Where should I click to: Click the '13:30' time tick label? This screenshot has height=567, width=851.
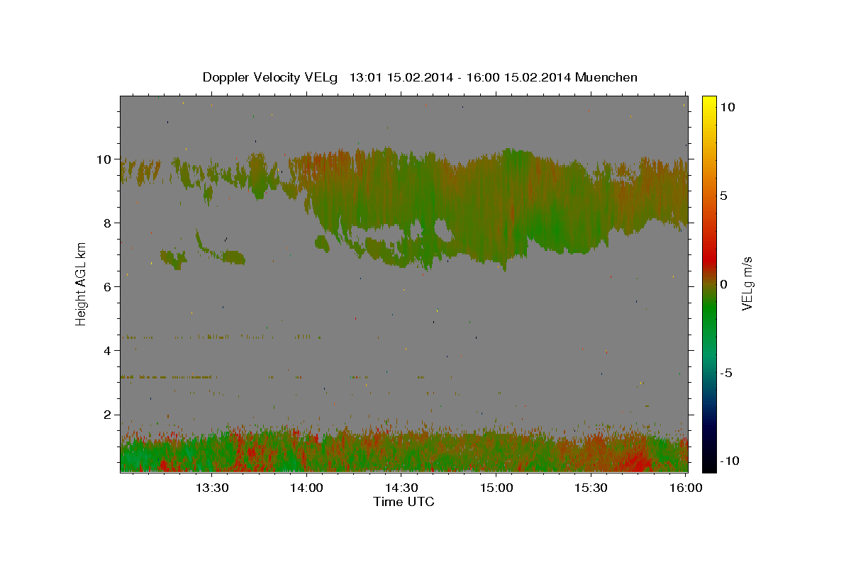pyautogui.click(x=211, y=488)
